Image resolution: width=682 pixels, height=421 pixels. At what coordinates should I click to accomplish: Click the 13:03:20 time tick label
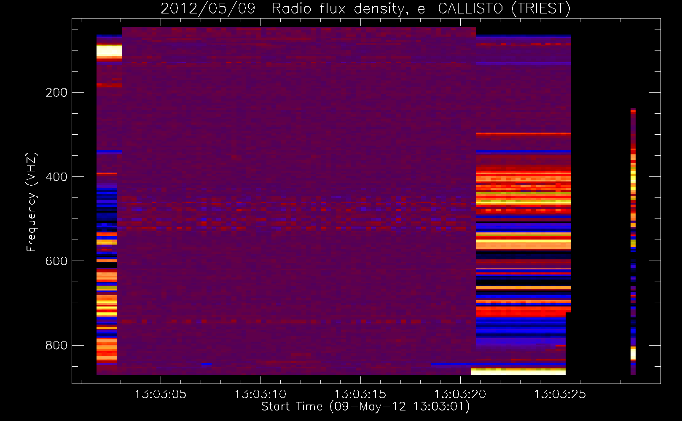(460, 394)
